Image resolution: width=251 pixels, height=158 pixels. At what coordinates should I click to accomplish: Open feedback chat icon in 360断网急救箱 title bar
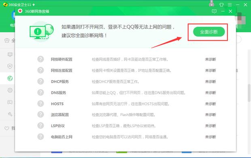click(x=214, y=11)
